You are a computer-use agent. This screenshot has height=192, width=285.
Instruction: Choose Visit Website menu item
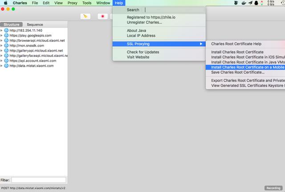point(159,57)
